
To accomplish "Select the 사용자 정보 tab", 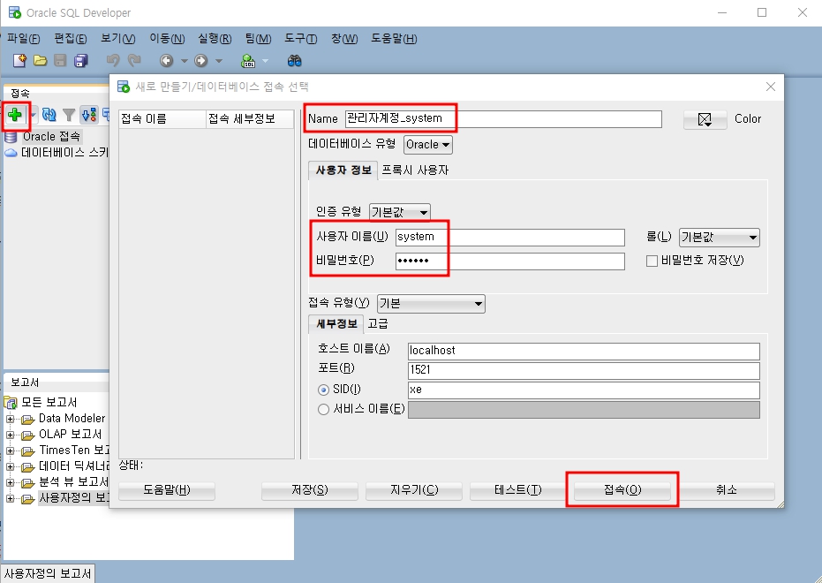I will (343, 170).
